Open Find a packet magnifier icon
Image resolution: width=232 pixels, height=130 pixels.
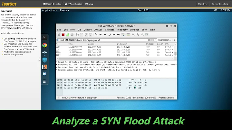tap(96, 35)
